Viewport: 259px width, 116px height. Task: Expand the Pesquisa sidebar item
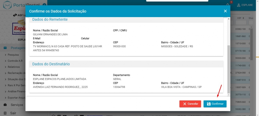coord(13,54)
